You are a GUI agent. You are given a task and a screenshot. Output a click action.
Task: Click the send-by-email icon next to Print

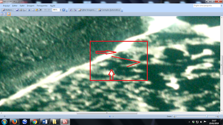(x=25, y=10)
